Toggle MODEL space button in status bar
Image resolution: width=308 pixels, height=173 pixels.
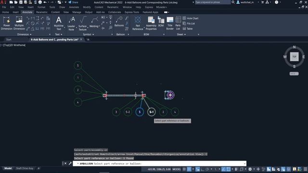click(x=177, y=169)
